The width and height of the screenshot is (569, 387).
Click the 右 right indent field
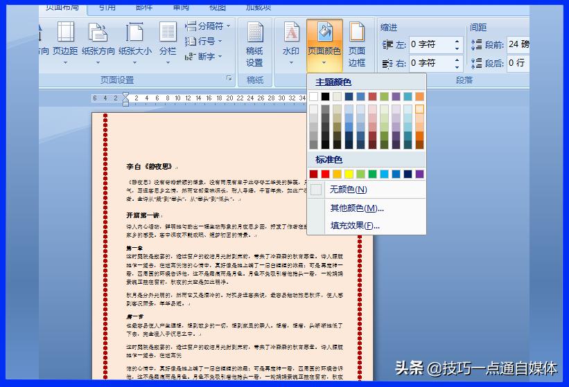click(430, 63)
